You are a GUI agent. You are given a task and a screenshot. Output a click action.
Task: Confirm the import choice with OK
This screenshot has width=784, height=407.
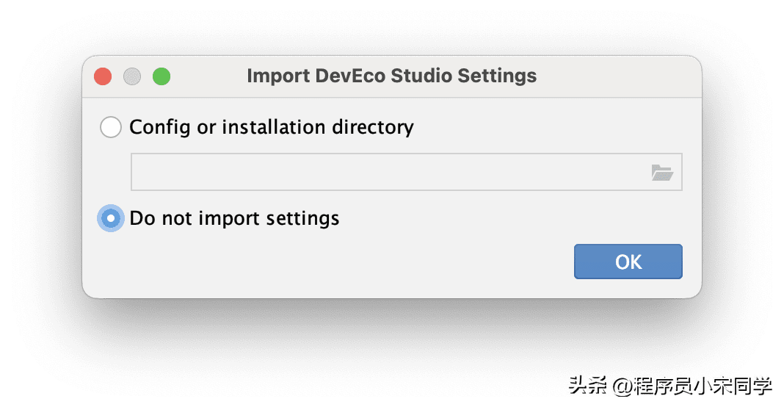tap(628, 262)
